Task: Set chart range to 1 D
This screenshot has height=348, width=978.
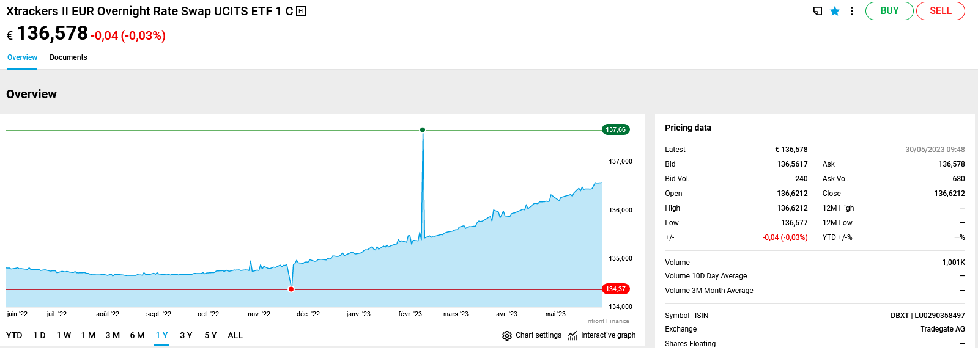Action: coord(39,335)
